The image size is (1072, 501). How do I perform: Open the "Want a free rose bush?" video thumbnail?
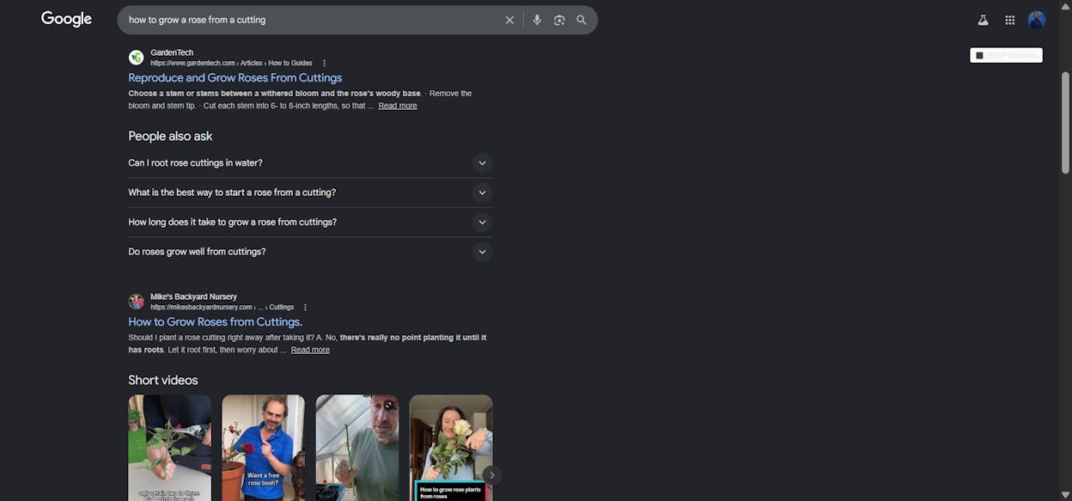[x=263, y=448]
